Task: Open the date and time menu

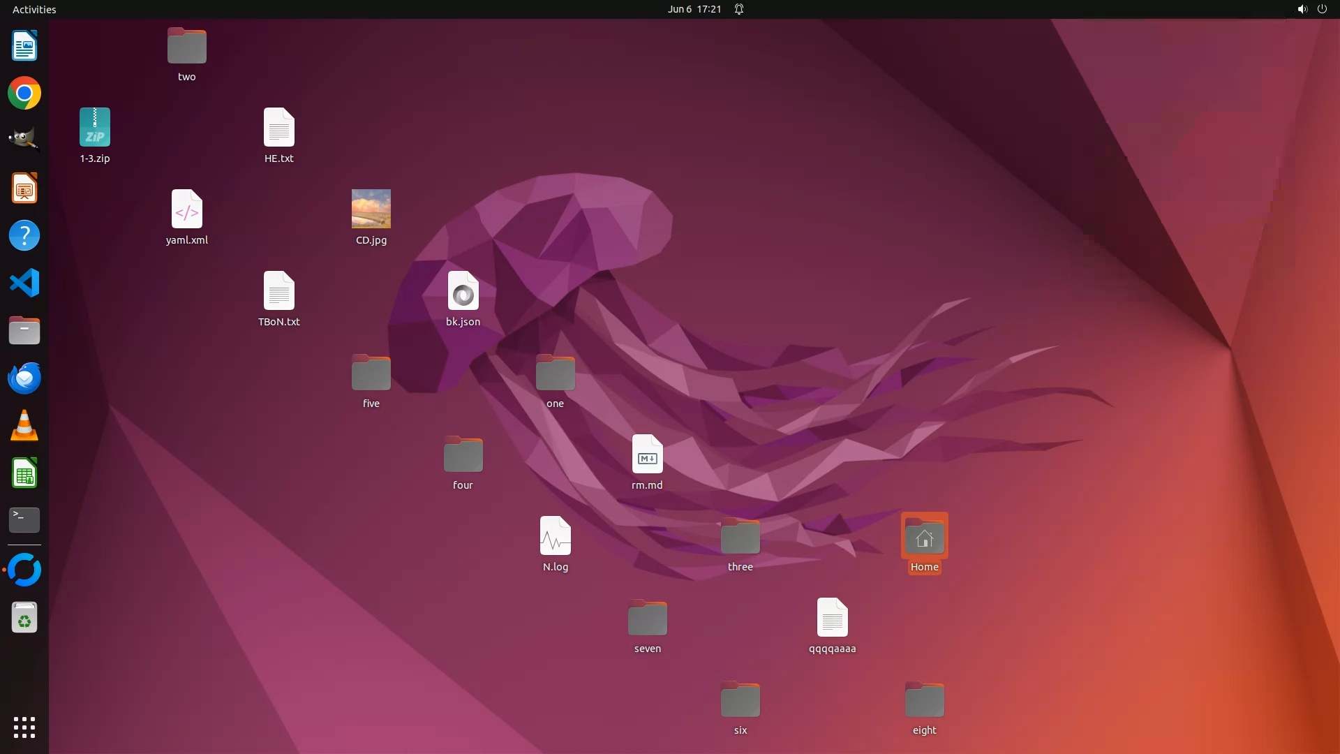Action: coord(694,9)
